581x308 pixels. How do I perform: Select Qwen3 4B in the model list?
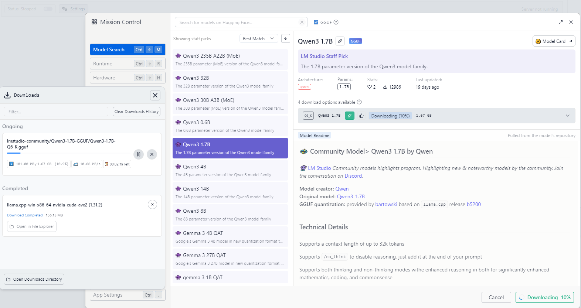230,170
